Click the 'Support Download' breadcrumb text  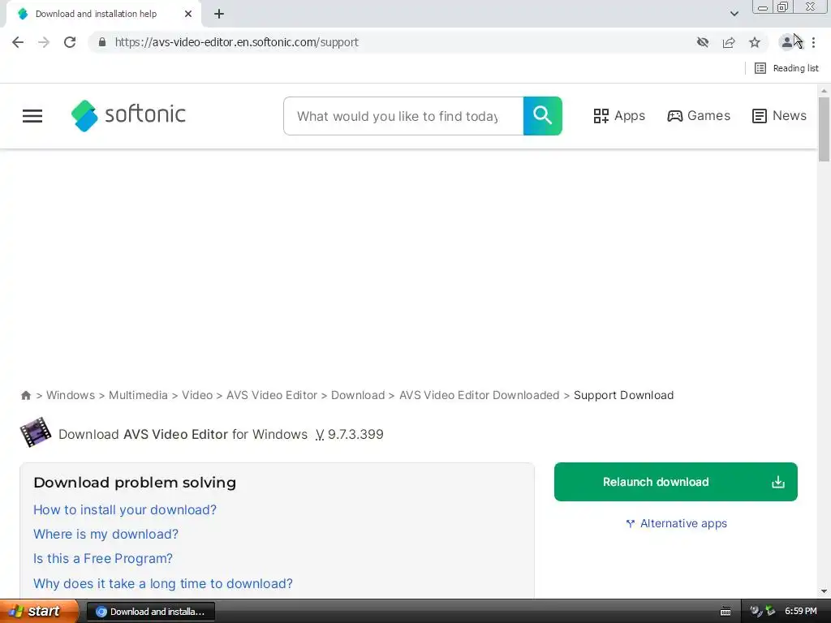pos(624,395)
